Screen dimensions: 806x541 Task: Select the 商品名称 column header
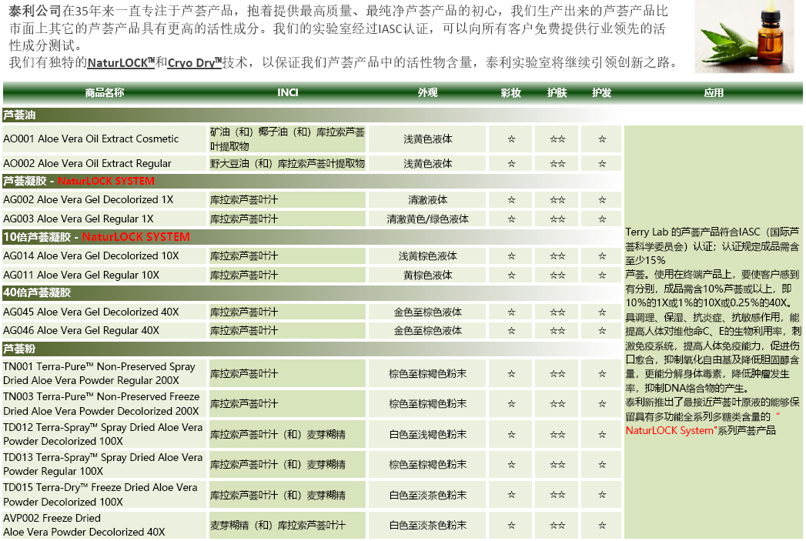point(104,93)
